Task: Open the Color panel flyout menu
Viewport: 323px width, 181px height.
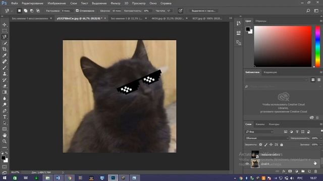Action: (321, 21)
